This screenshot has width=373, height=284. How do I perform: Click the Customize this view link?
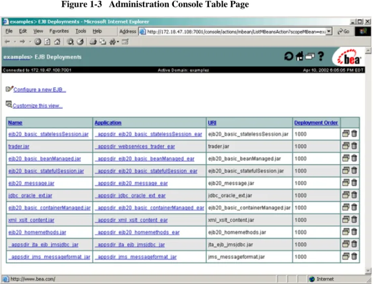coord(38,106)
